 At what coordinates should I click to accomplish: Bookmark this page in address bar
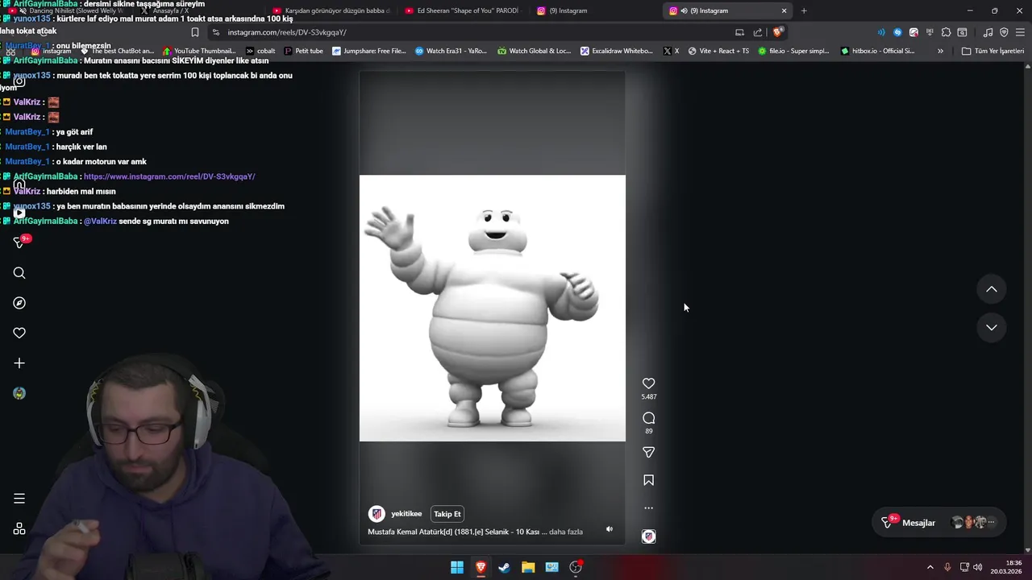coord(195,32)
